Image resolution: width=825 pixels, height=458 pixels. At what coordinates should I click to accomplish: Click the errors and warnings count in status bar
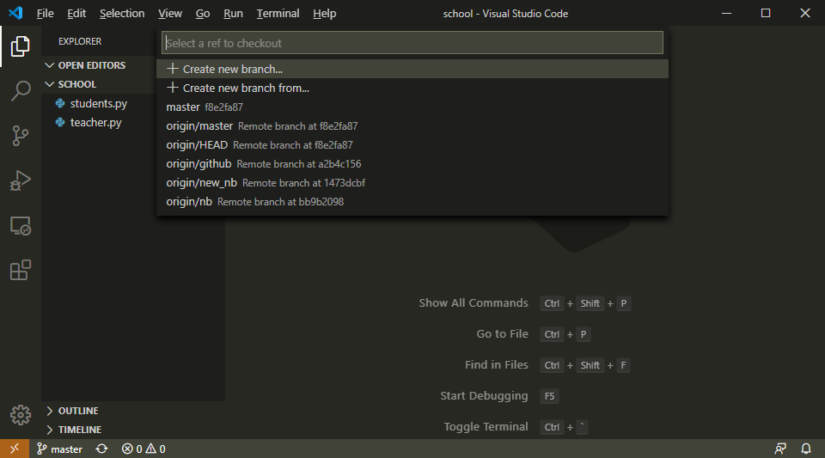point(144,449)
